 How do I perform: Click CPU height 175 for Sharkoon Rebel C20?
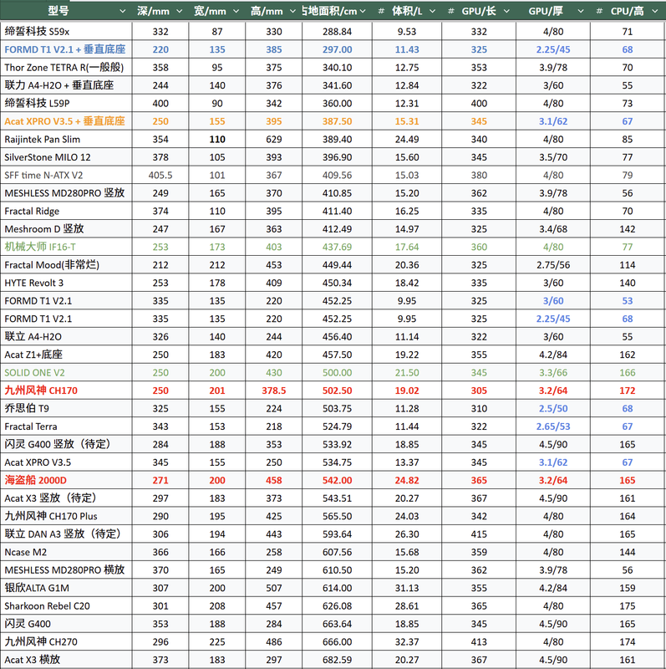pos(628,605)
